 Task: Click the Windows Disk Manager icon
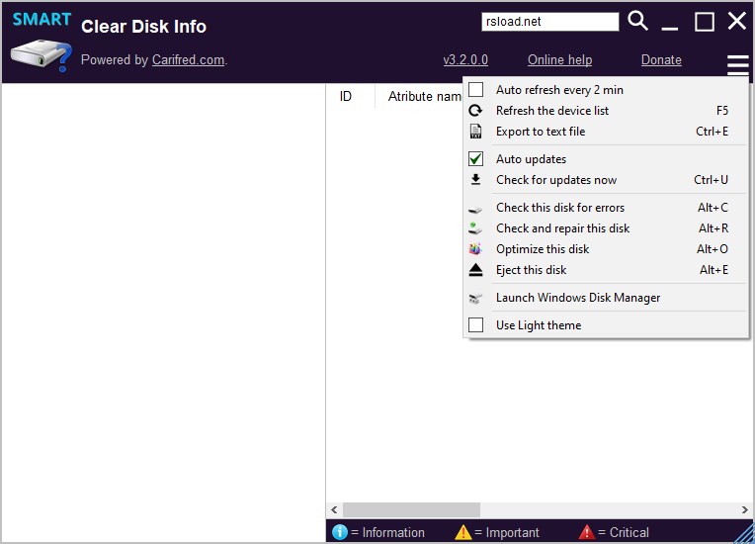(475, 299)
